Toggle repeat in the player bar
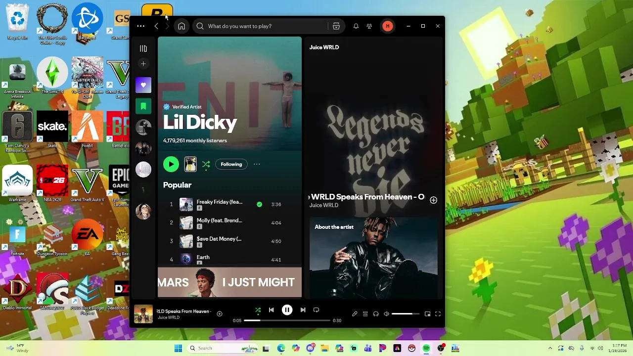 (316, 310)
